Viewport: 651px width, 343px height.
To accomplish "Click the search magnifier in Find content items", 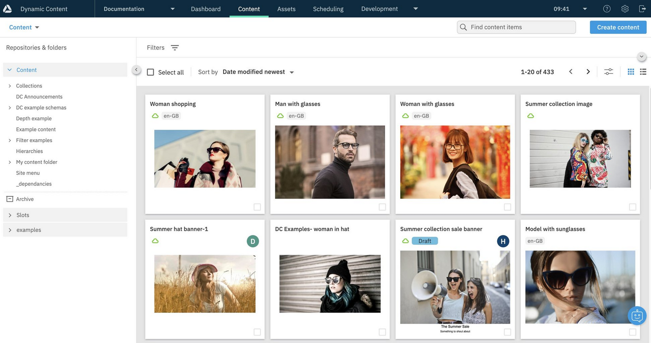I will [463, 27].
